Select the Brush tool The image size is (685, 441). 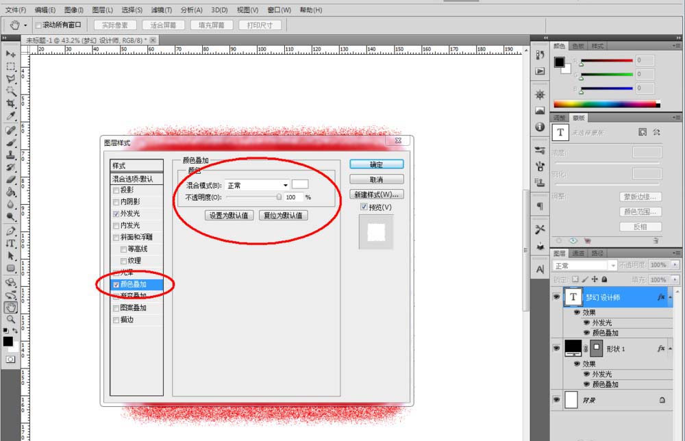10,142
